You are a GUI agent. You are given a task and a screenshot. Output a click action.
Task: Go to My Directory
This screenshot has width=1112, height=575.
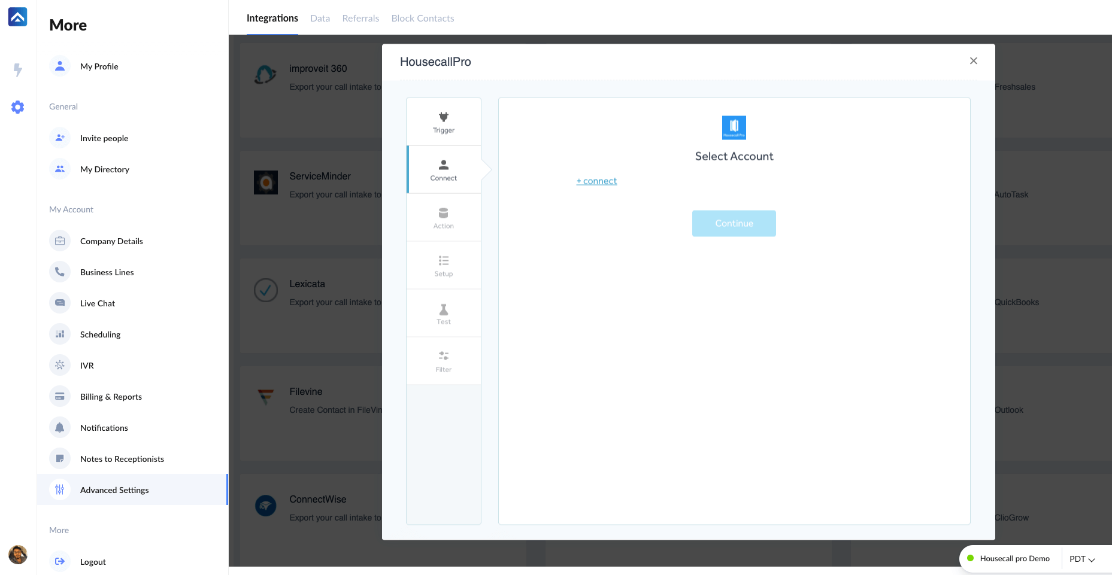click(105, 169)
